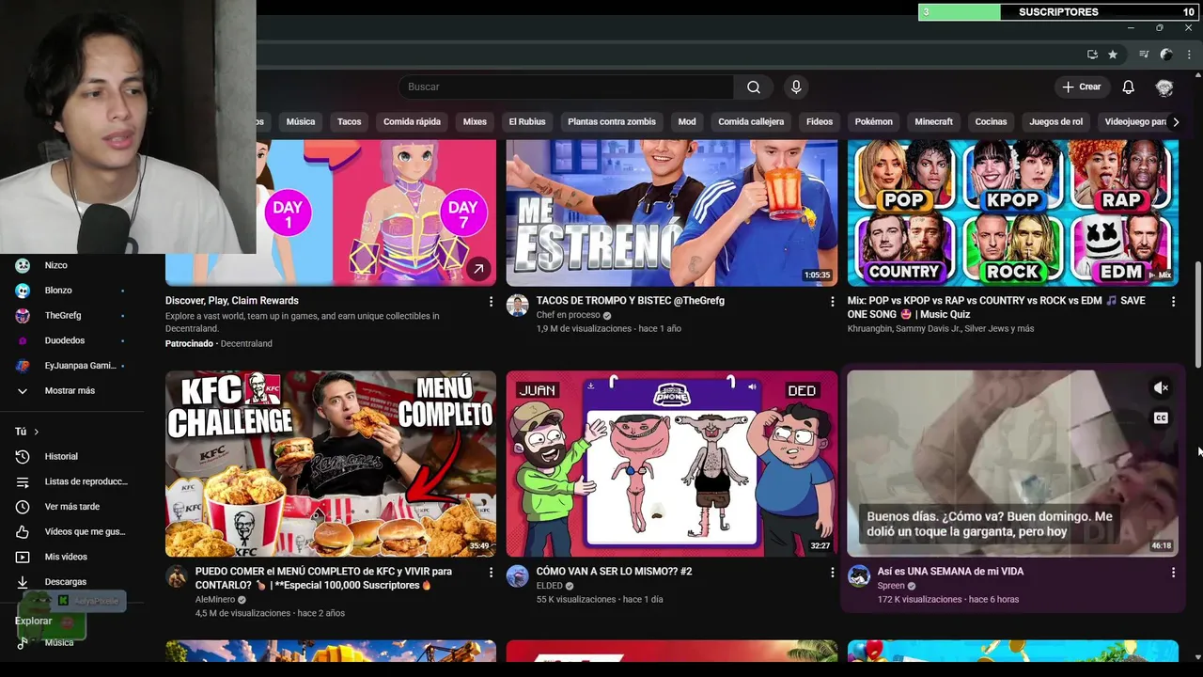Select the Pokémon chip

click(874, 122)
